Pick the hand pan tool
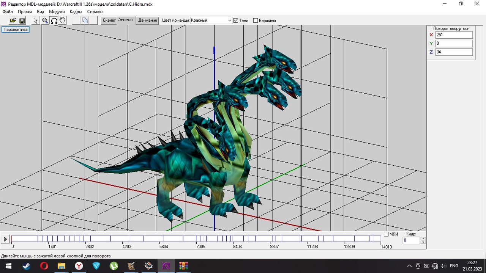The height and width of the screenshot is (273, 486). (x=63, y=20)
